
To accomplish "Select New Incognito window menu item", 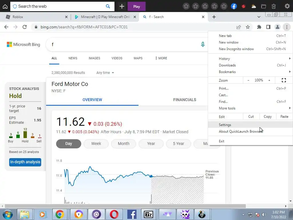I will pos(250,49).
